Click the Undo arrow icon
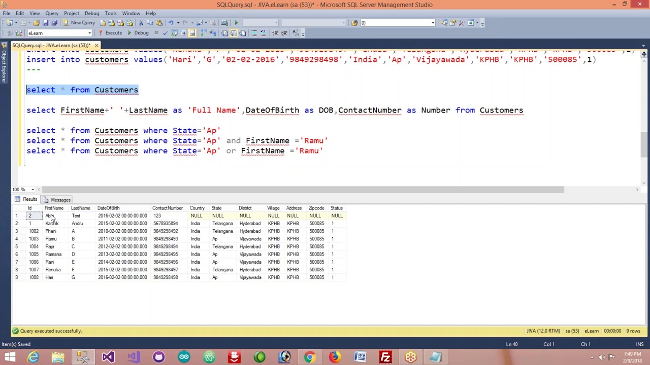The image size is (650, 365). pyautogui.click(x=171, y=23)
